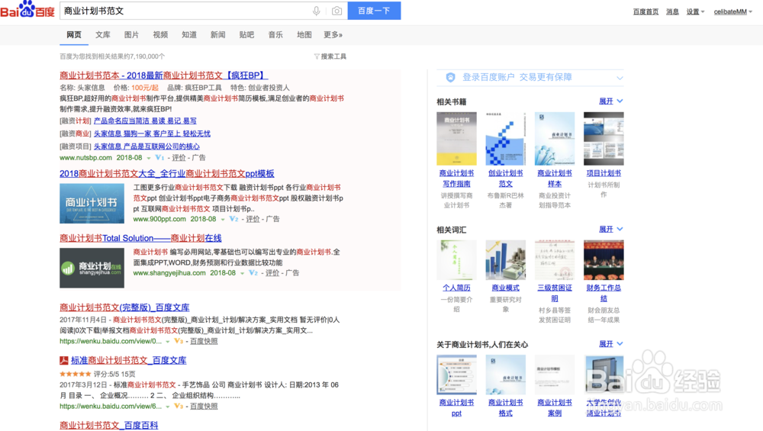Viewport: 763px width, 431px height.
Task: Click the 百度一下 search button
Action: [x=374, y=11]
